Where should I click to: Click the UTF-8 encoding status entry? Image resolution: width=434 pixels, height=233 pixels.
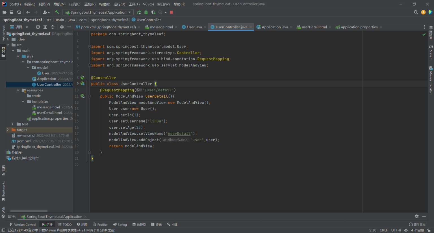click(x=396, y=230)
